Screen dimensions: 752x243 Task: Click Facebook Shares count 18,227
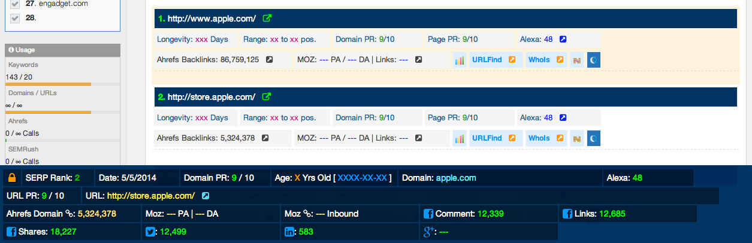point(63,232)
